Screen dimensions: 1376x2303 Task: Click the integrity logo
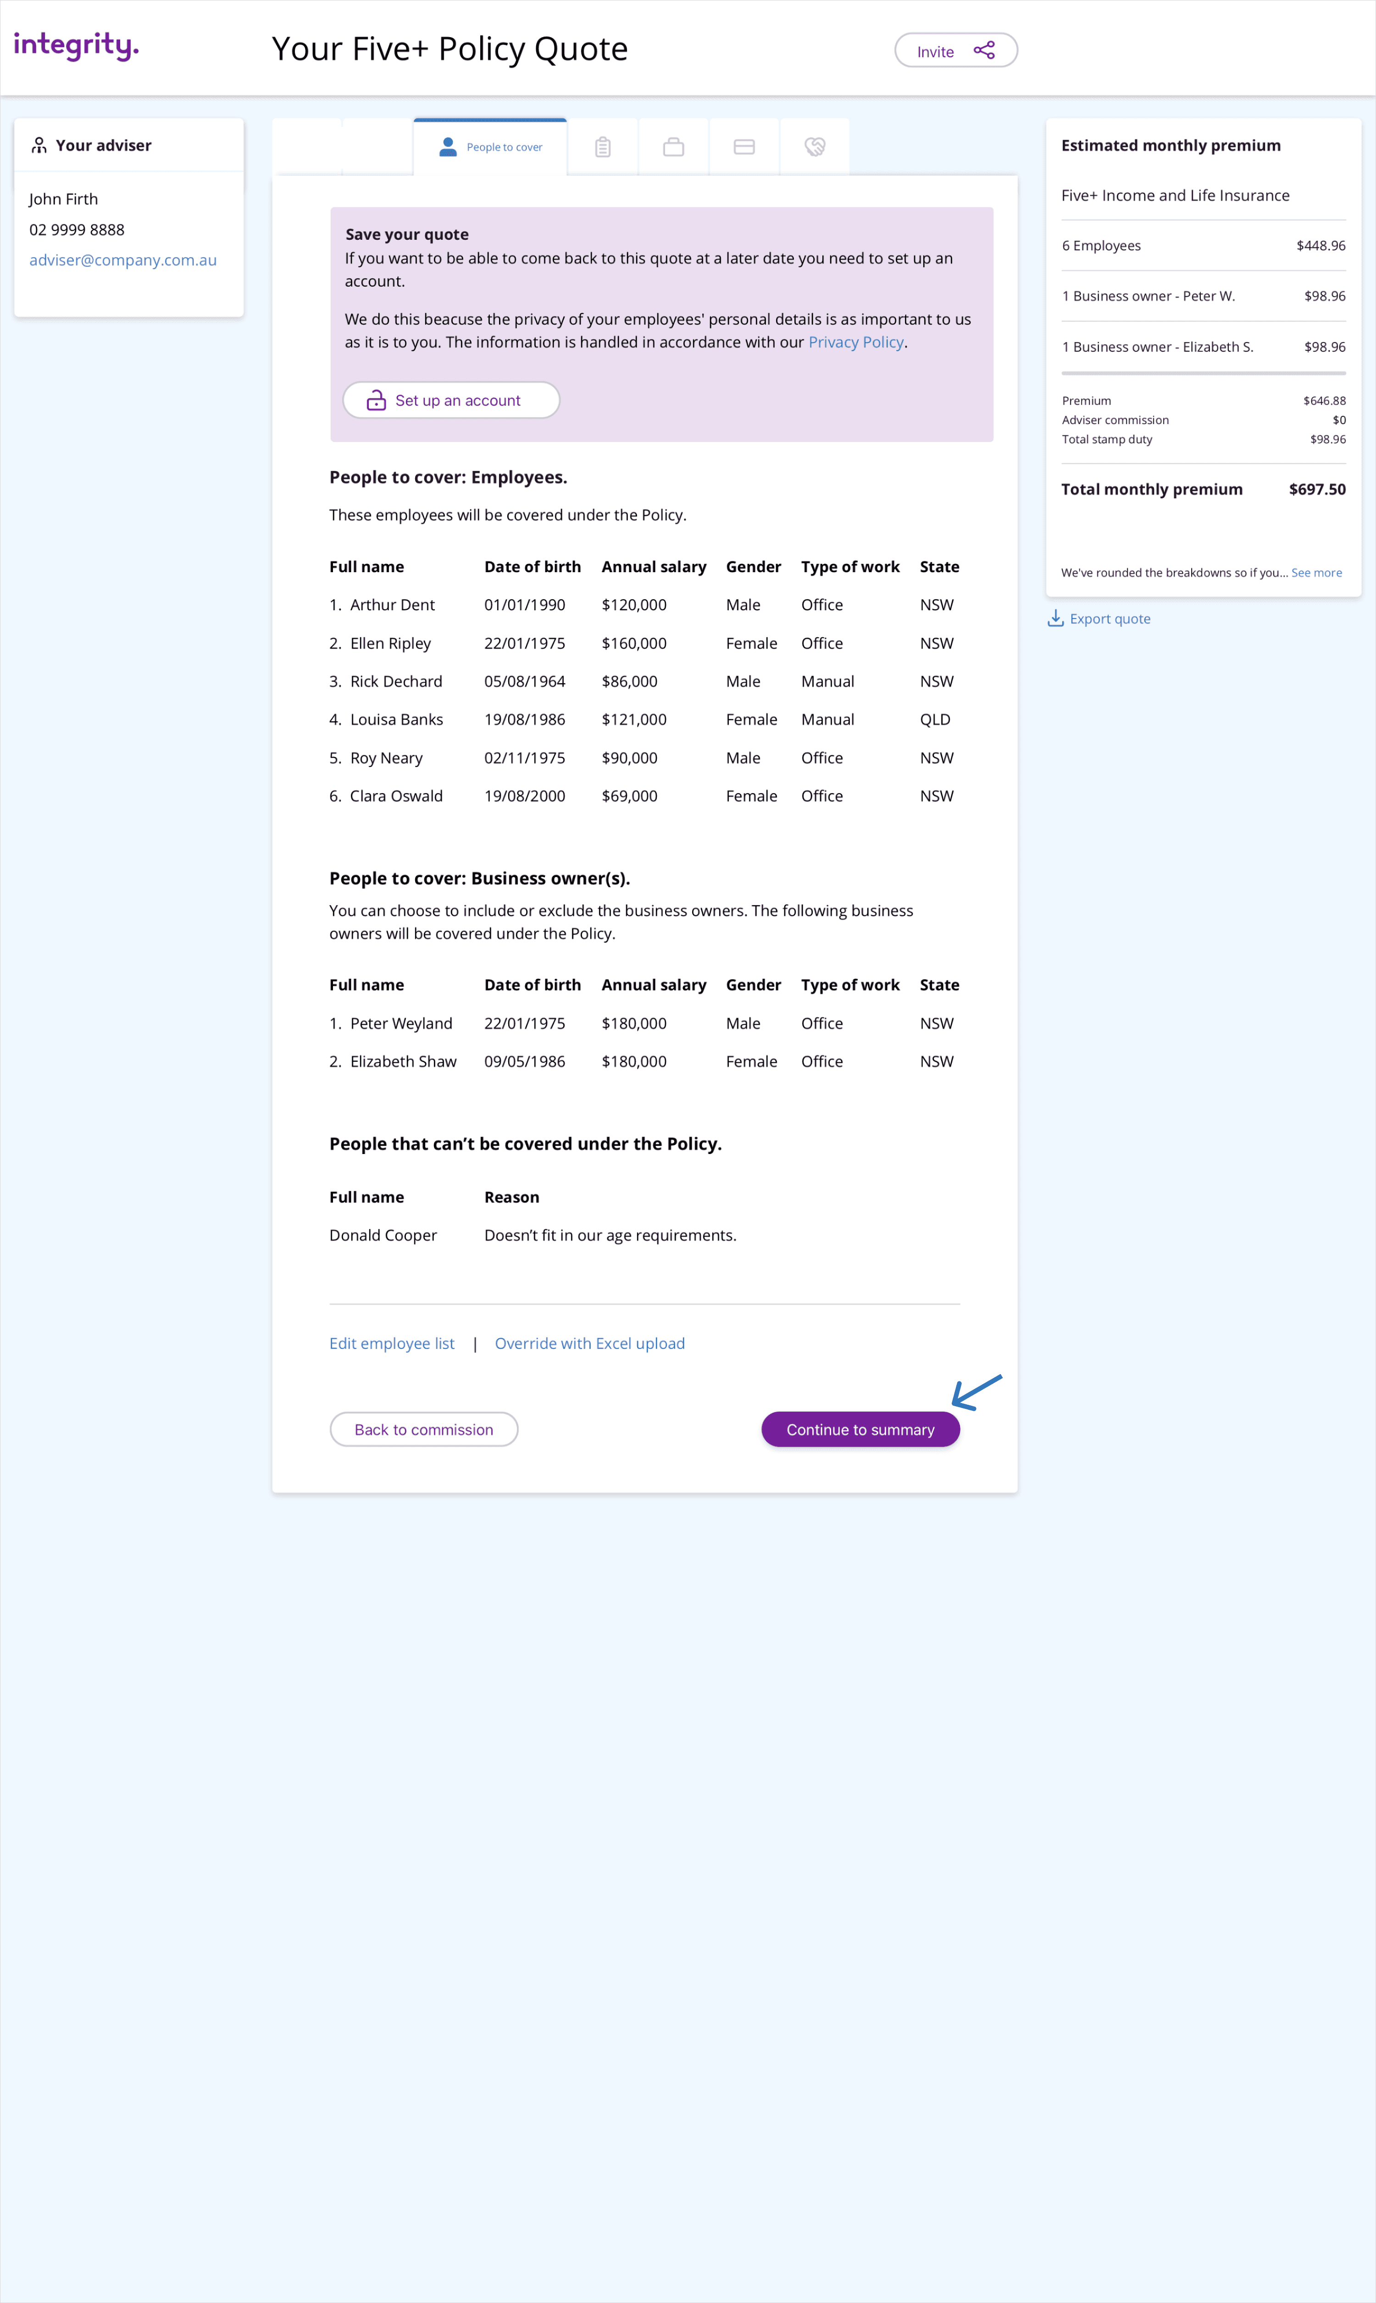click(76, 44)
